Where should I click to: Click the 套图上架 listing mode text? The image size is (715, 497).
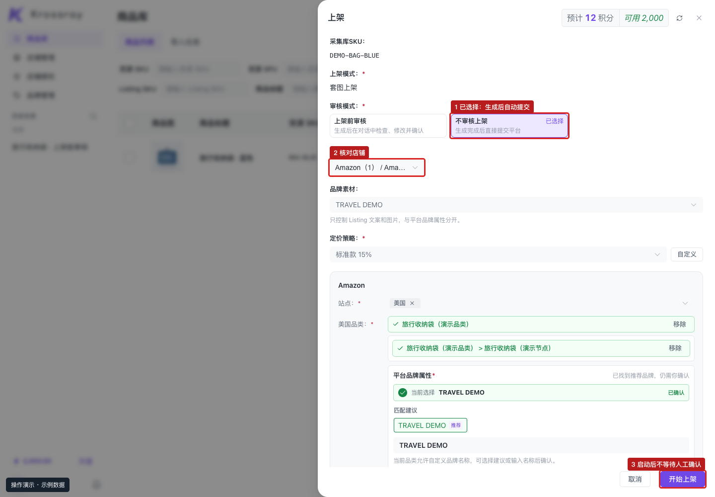coord(344,87)
